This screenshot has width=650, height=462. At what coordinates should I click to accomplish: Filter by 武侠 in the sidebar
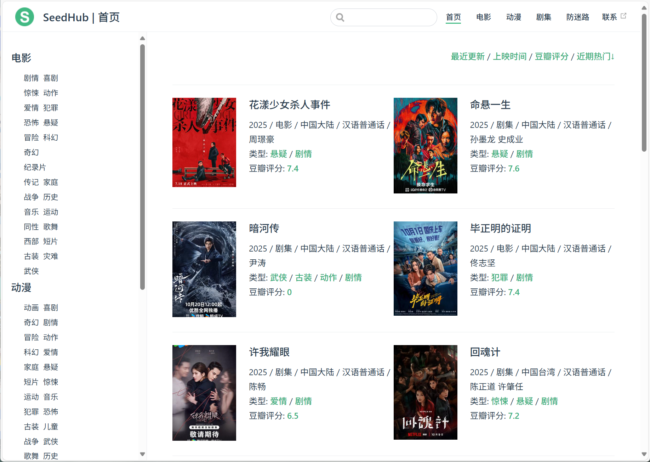click(x=31, y=271)
